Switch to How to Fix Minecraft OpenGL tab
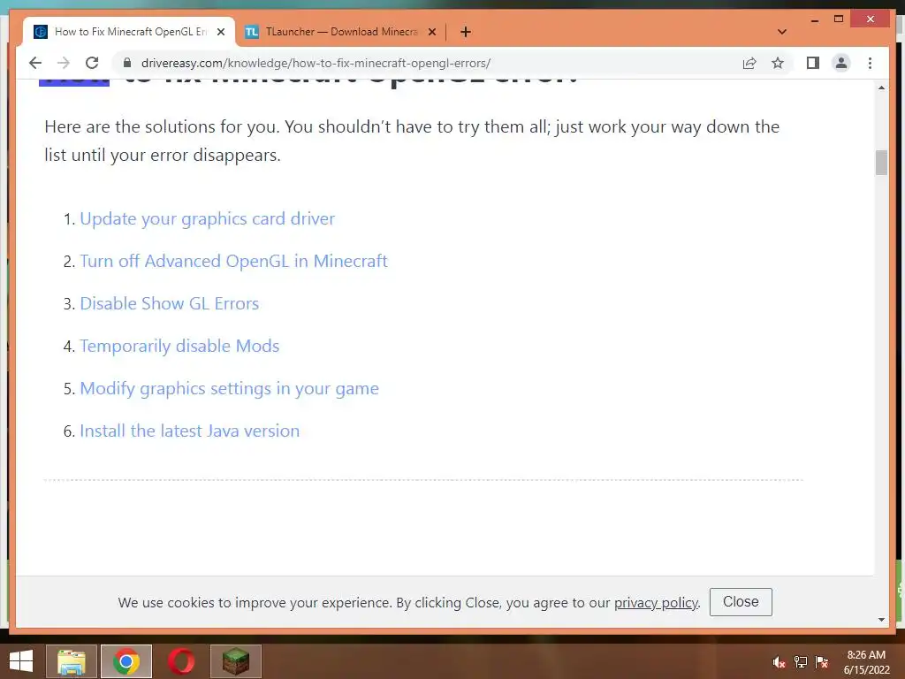Image resolution: width=905 pixels, height=679 pixels. (129, 32)
